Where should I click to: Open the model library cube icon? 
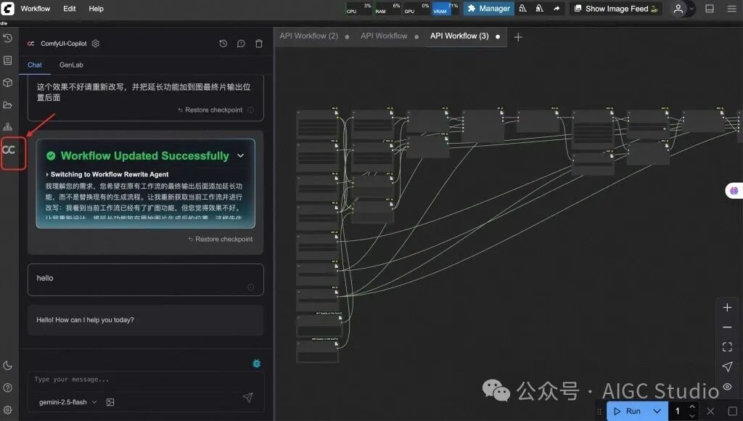coord(7,83)
